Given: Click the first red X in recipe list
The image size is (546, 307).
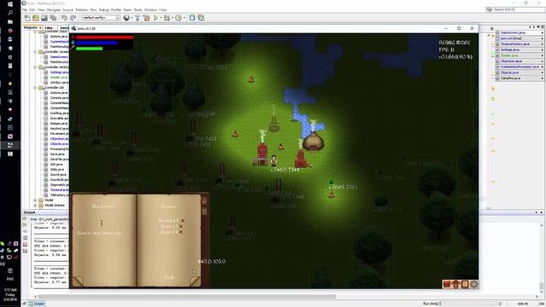Looking at the screenshot, I should coord(183,221).
